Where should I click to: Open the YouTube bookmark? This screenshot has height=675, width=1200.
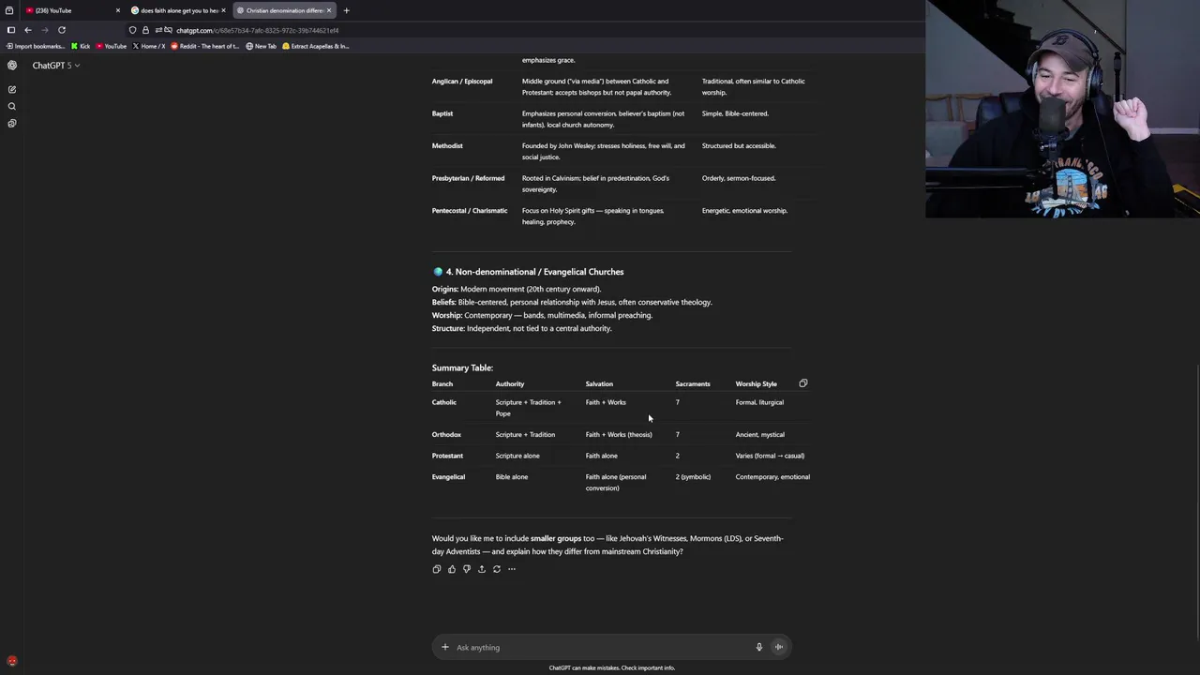click(112, 46)
